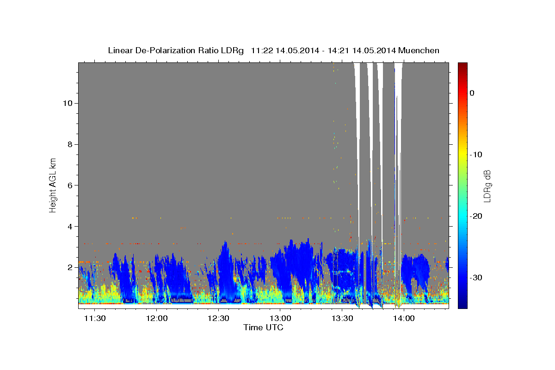Click the dark red top of the colorbar
Image resolution: width=555 pixels, height=370 pixels.
tap(462, 66)
